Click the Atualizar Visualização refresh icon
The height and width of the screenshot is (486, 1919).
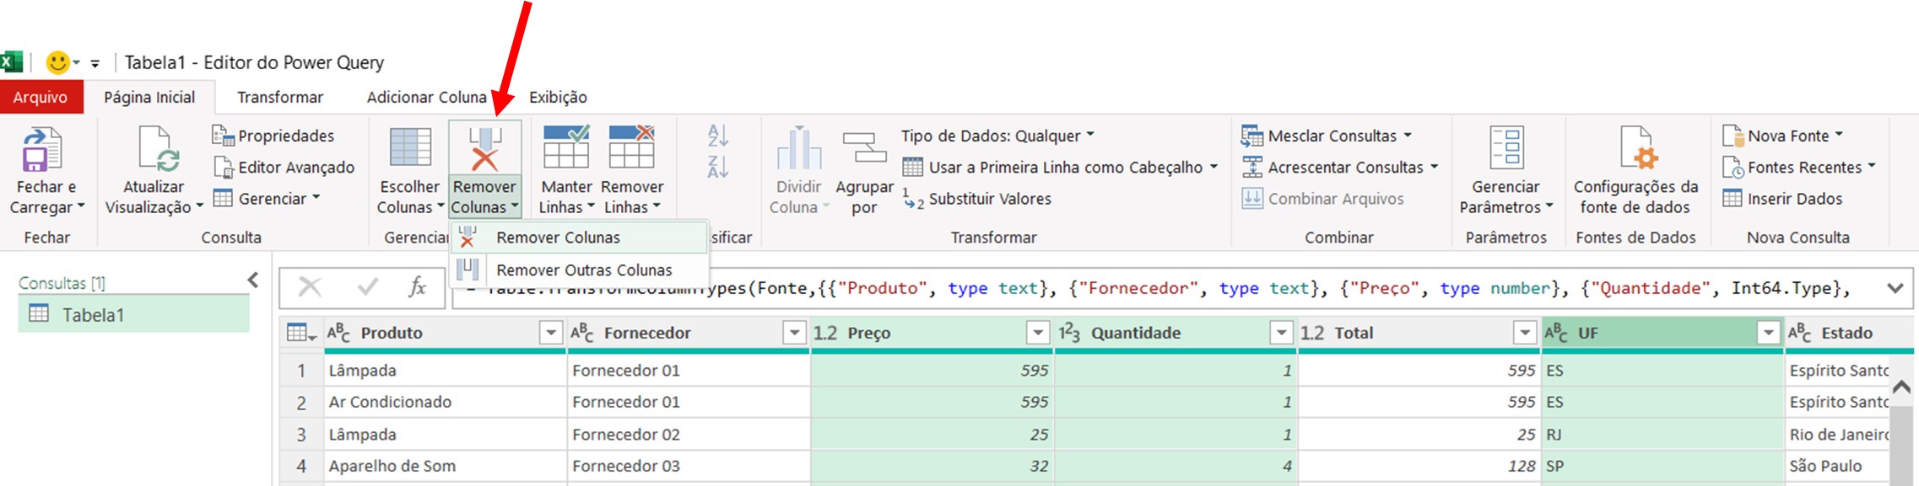pos(159,150)
